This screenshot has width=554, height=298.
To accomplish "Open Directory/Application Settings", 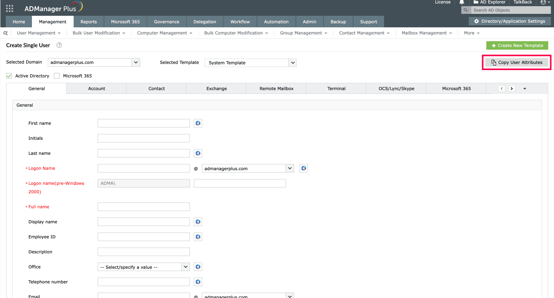I will tap(509, 21).
